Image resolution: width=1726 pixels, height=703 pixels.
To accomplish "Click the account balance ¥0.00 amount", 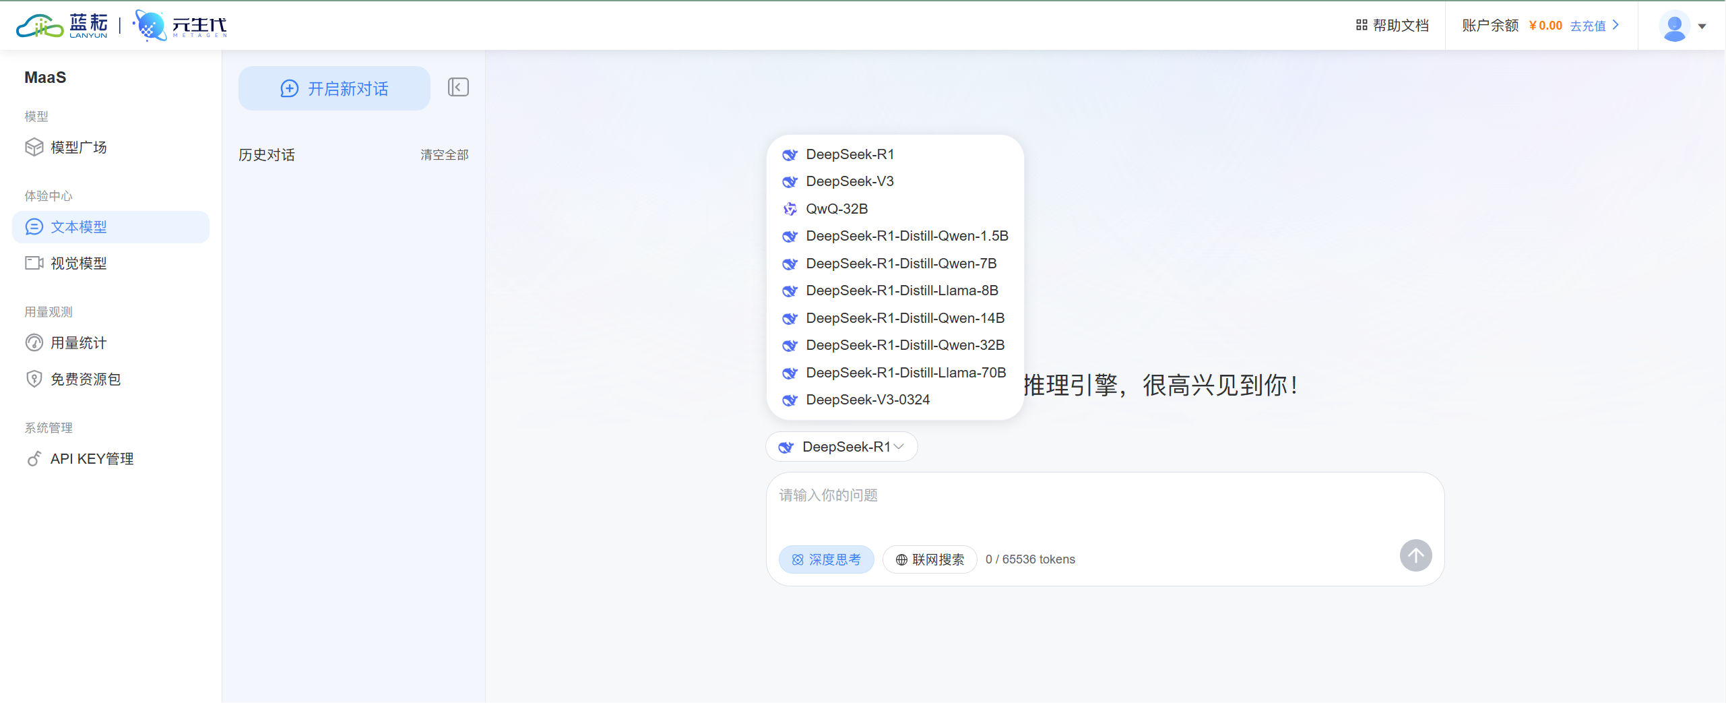I will pyautogui.click(x=1545, y=26).
